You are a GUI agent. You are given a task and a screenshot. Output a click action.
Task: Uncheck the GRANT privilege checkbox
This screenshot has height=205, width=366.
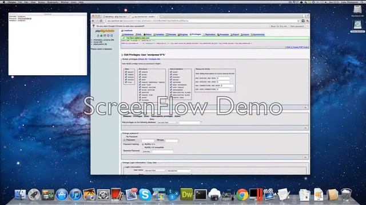coord(171,72)
